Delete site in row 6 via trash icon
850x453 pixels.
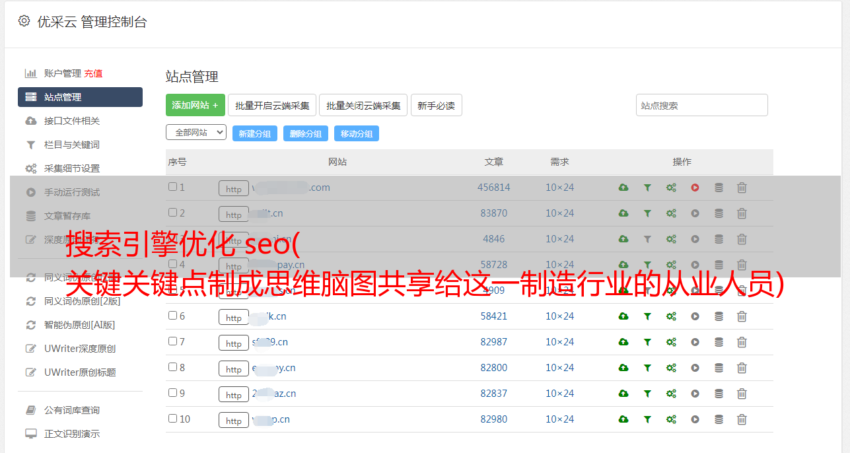742,316
